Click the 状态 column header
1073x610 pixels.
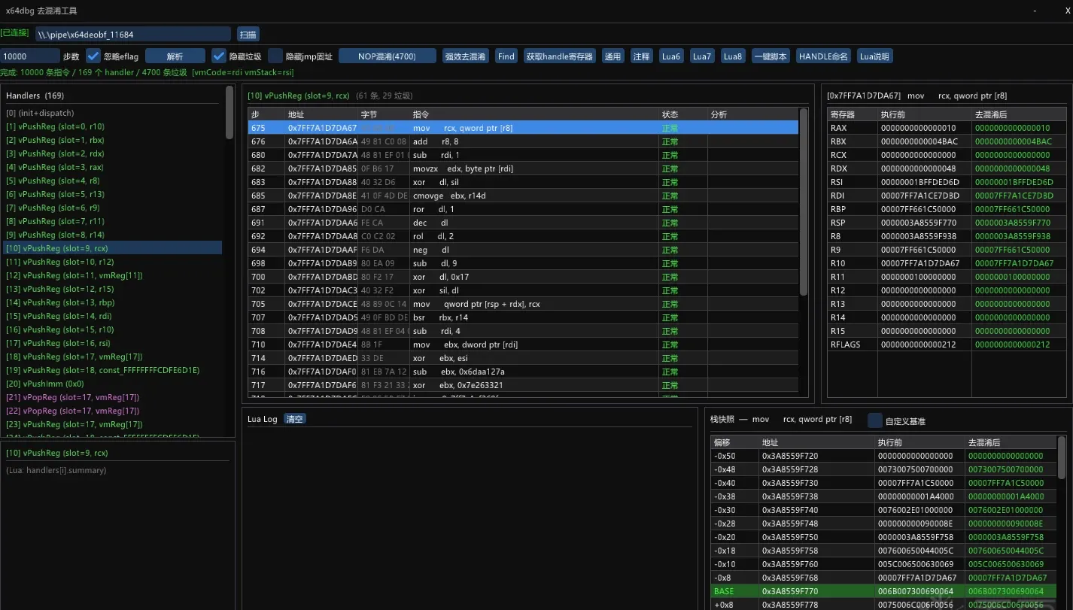pyautogui.click(x=682, y=114)
